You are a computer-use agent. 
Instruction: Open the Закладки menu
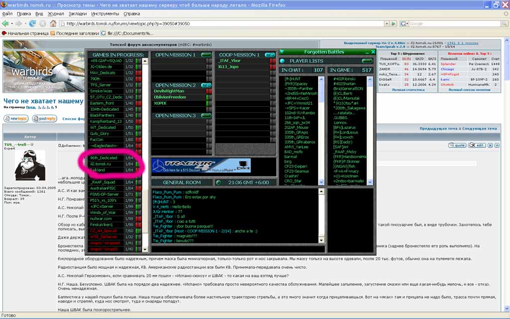[77, 13]
